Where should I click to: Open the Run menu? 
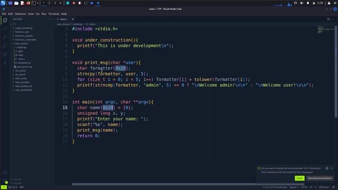pyautogui.click(x=44, y=14)
